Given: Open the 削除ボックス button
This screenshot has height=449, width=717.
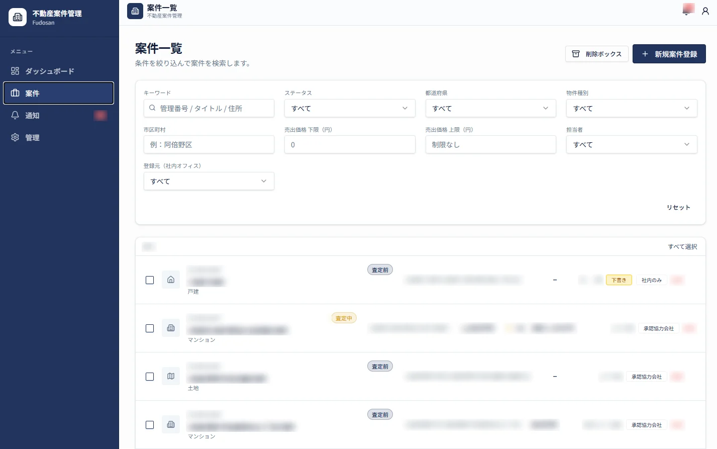Looking at the screenshot, I should tap(597, 54).
